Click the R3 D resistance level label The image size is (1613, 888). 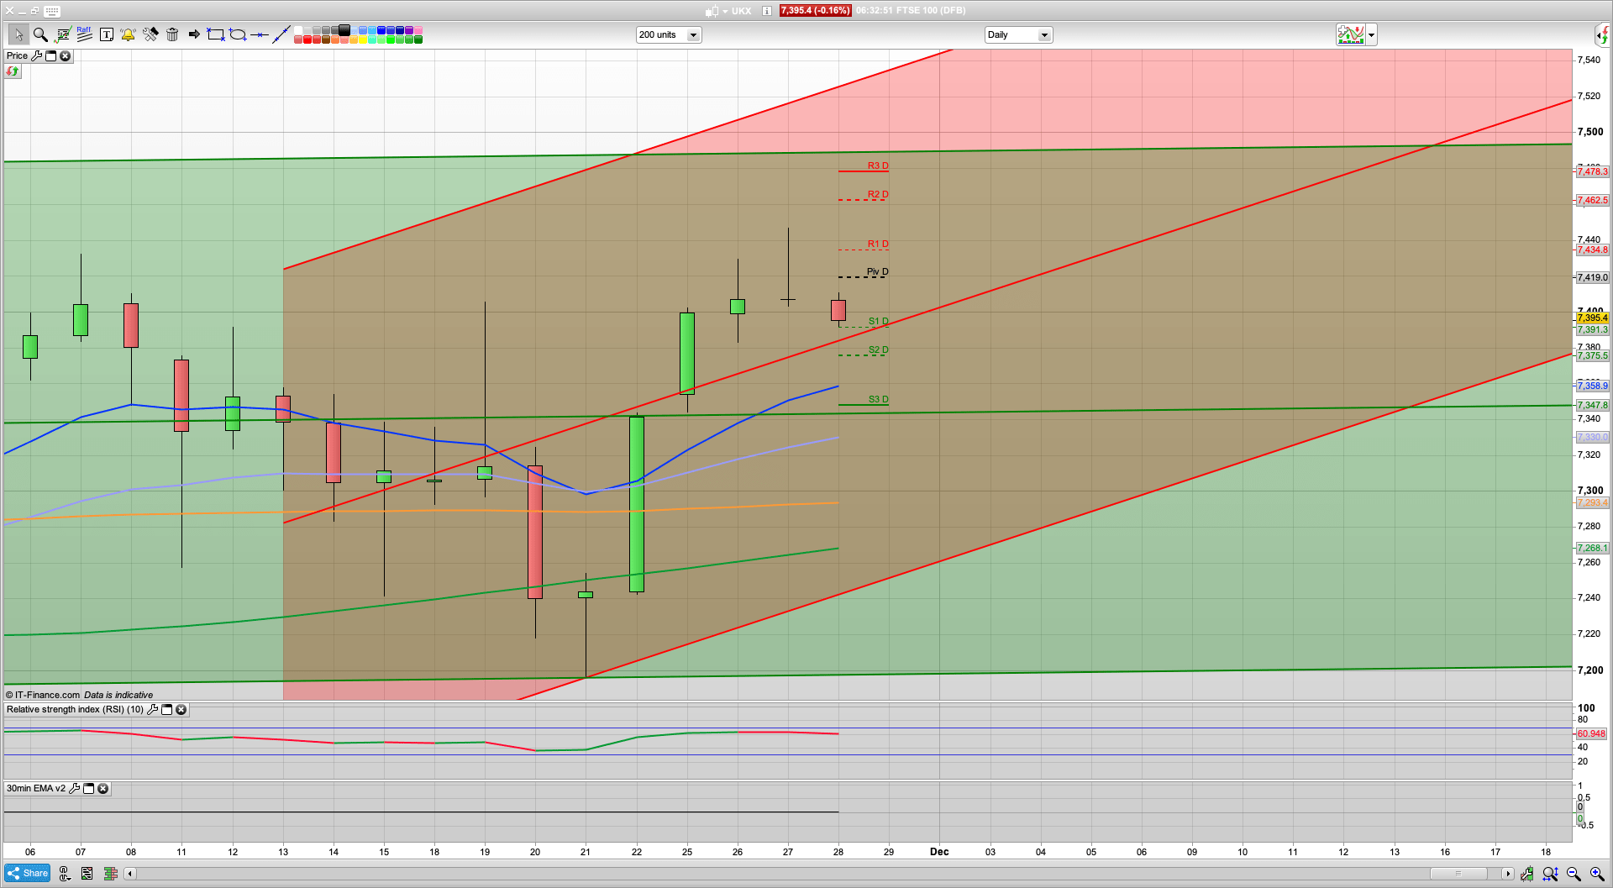(x=878, y=166)
